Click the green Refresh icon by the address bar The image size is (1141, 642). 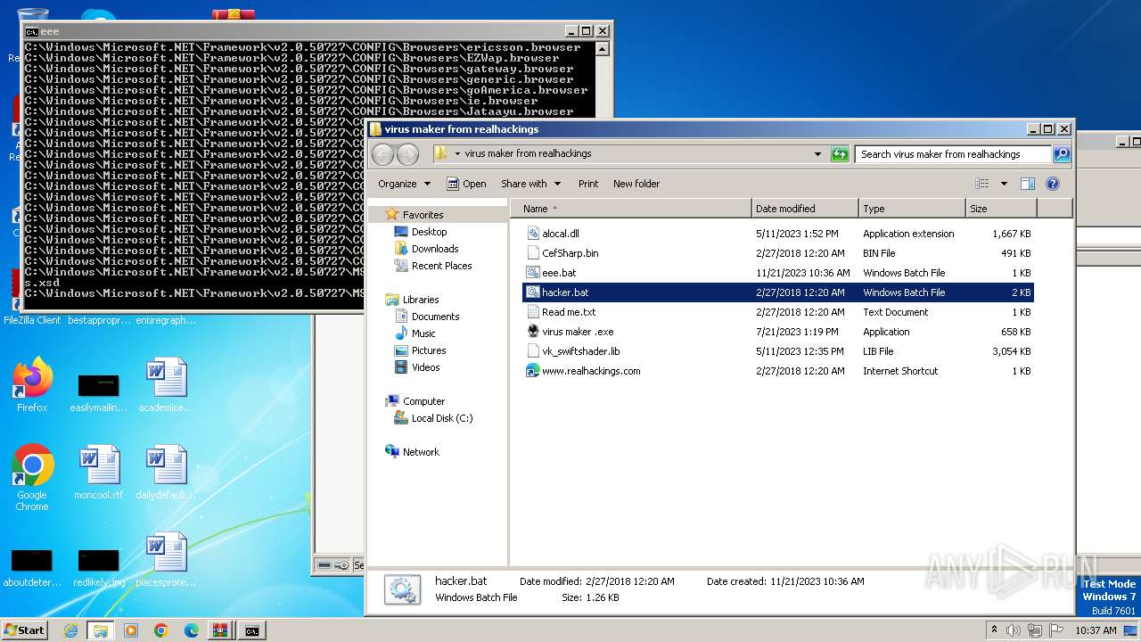pos(840,154)
